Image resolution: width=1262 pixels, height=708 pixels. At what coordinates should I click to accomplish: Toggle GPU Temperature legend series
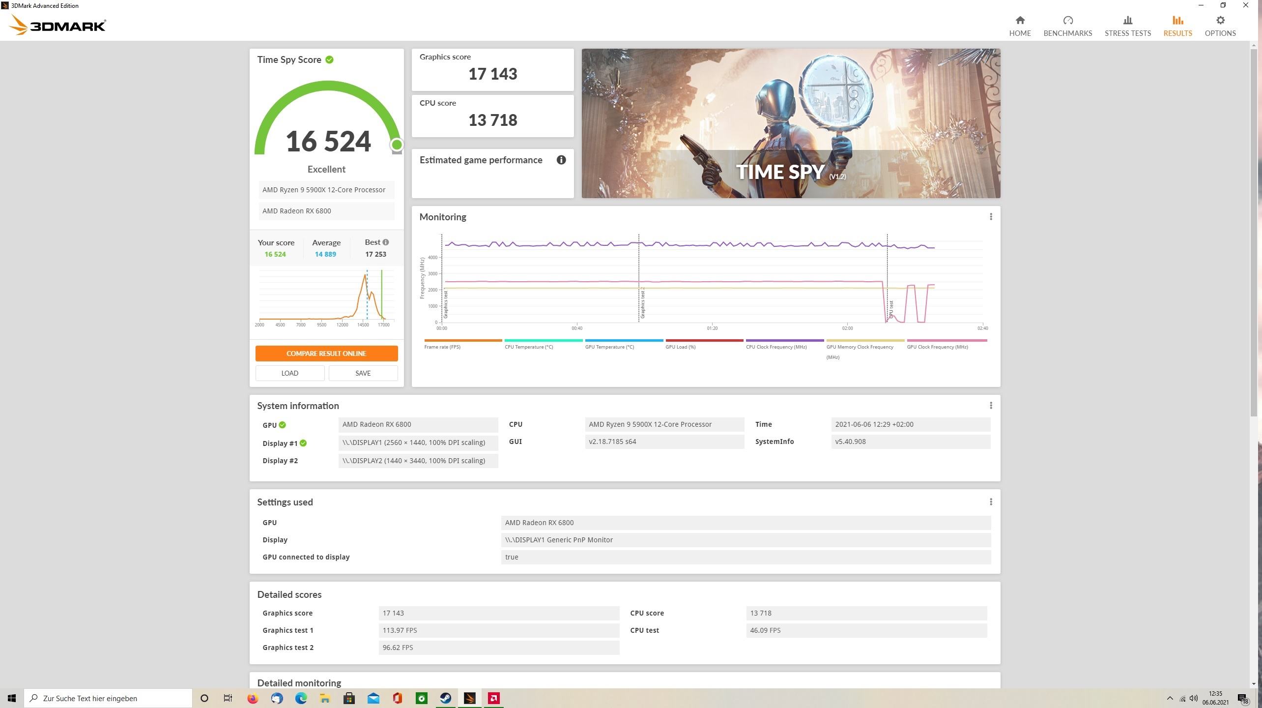tap(624, 344)
